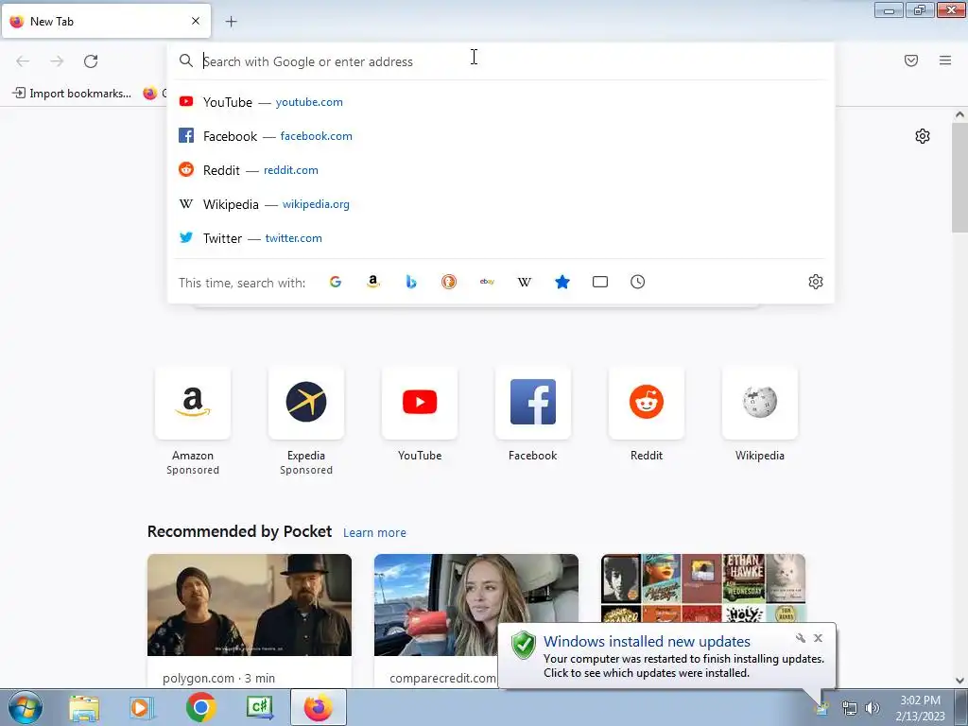Viewport: 968px width, 726px height.
Task: Click Windows installed new updates notification
Action: pyautogui.click(x=666, y=656)
